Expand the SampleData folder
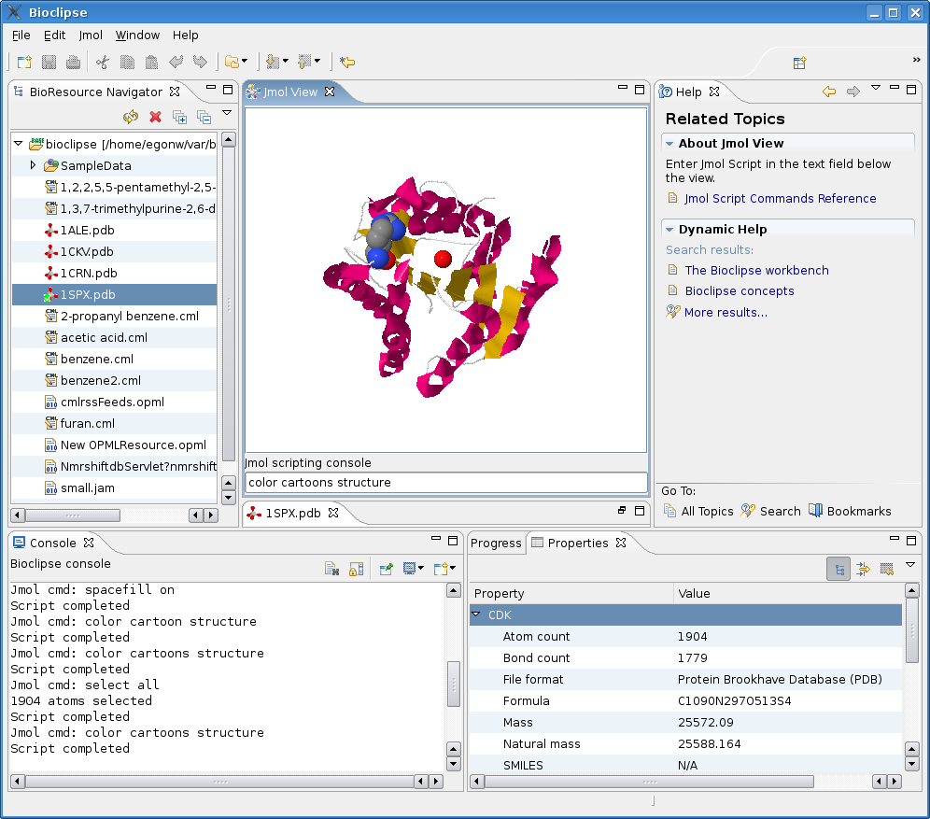The width and height of the screenshot is (930, 819). click(x=34, y=165)
